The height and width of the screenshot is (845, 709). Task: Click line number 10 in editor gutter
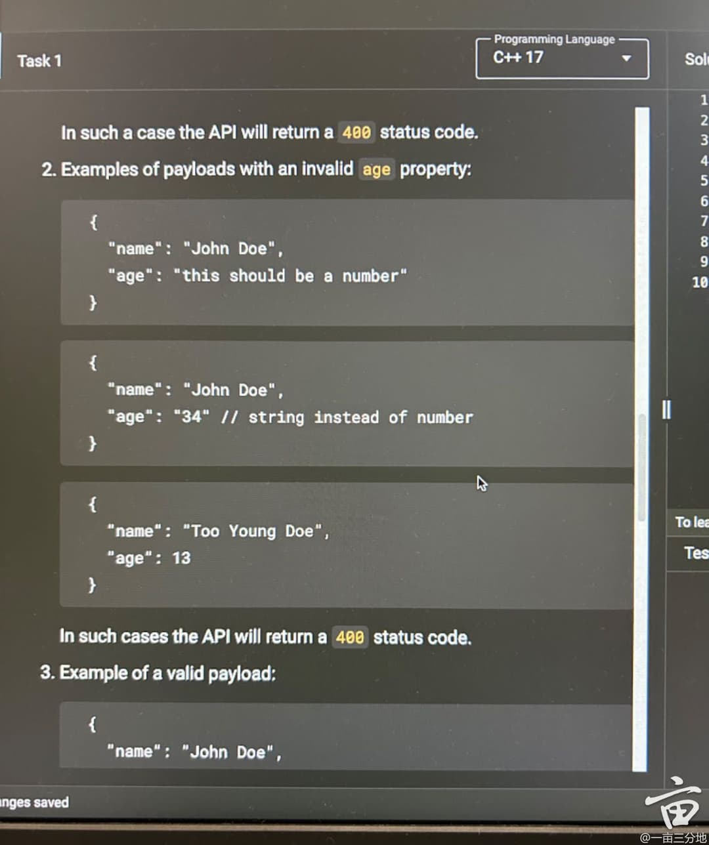click(700, 282)
